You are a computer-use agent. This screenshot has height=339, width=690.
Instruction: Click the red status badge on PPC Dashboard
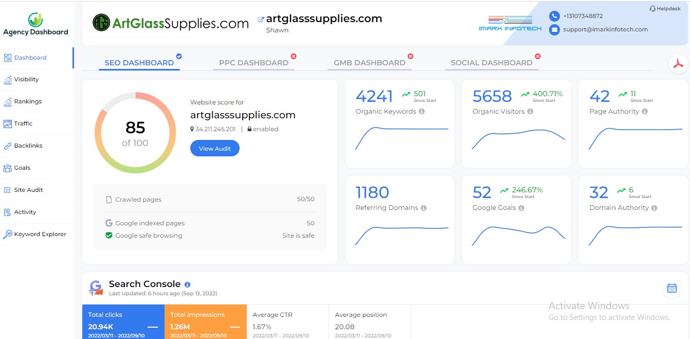point(294,57)
